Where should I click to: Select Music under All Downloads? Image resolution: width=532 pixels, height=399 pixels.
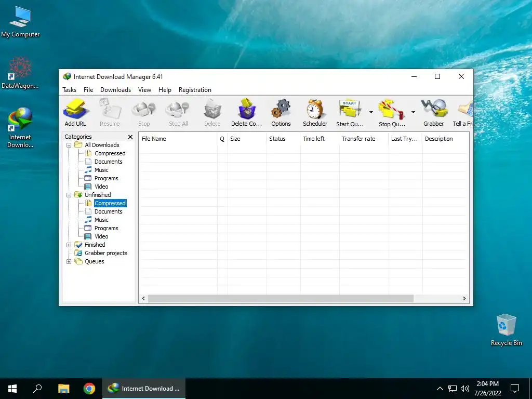point(101,170)
